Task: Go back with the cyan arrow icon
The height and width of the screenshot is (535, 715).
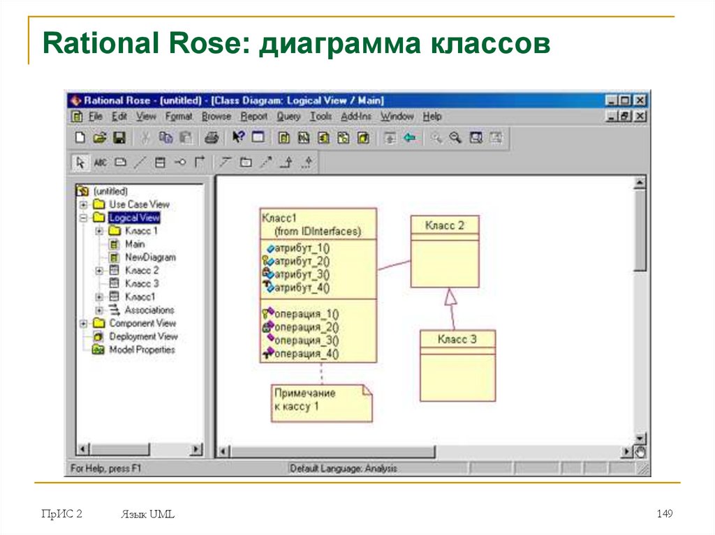Action: [x=409, y=137]
